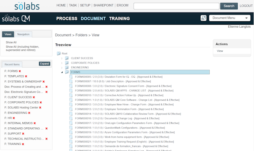The height and width of the screenshot is (151, 254).
Task: Click Folders in the breadcrumb
Action: tap(81, 35)
